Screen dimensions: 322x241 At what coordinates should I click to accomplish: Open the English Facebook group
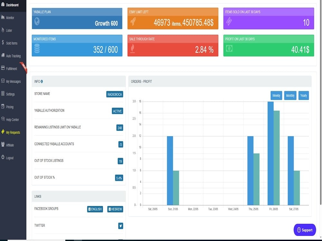tap(95, 209)
